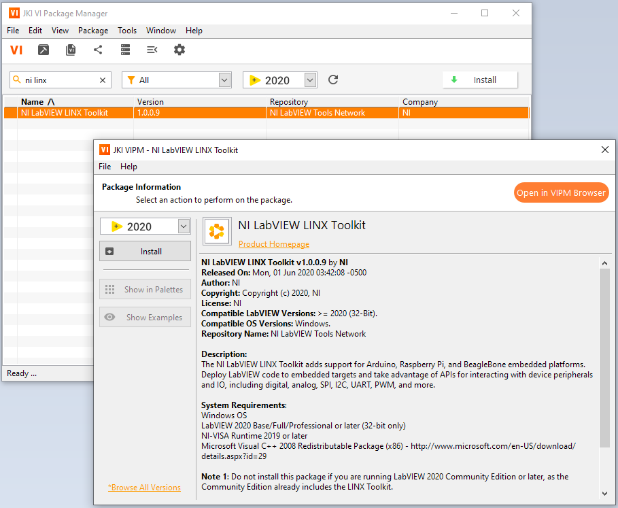Open the File menu in Package Manager

[x=13, y=31]
